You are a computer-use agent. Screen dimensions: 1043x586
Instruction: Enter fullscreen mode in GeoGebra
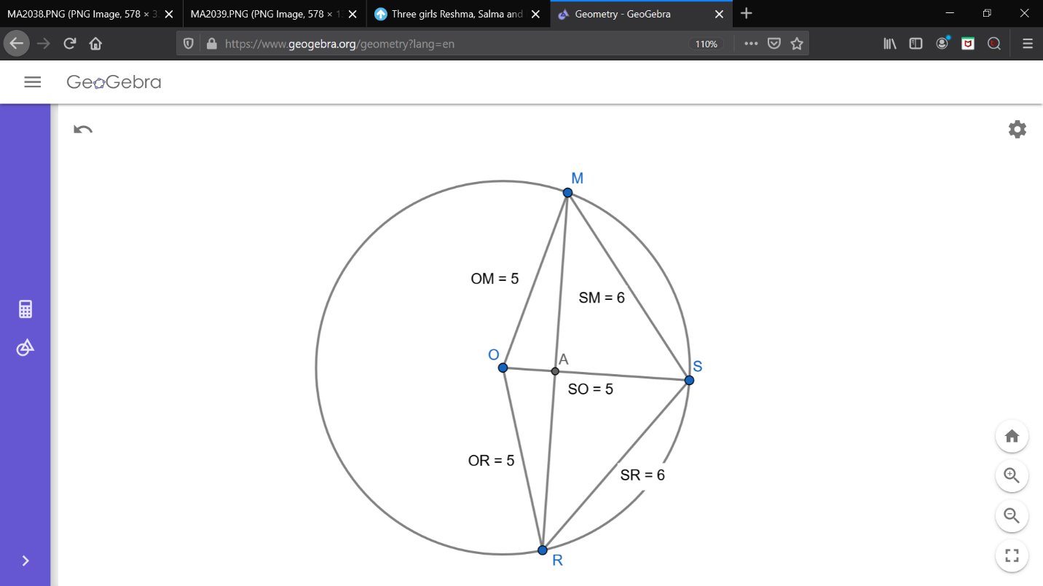coord(1012,556)
